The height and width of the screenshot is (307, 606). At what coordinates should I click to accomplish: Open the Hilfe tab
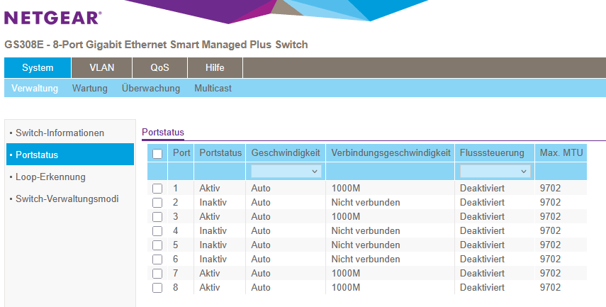click(x=215, y=67)
